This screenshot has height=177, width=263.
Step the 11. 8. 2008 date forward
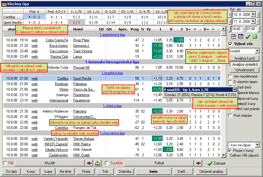pyautogui.click(x=258, y=21)
